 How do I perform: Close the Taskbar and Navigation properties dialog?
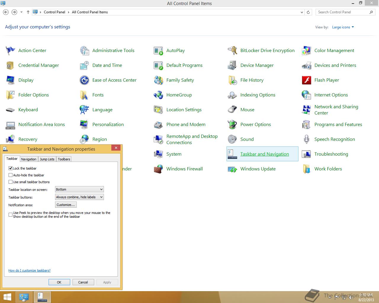(x=116, y=148)
